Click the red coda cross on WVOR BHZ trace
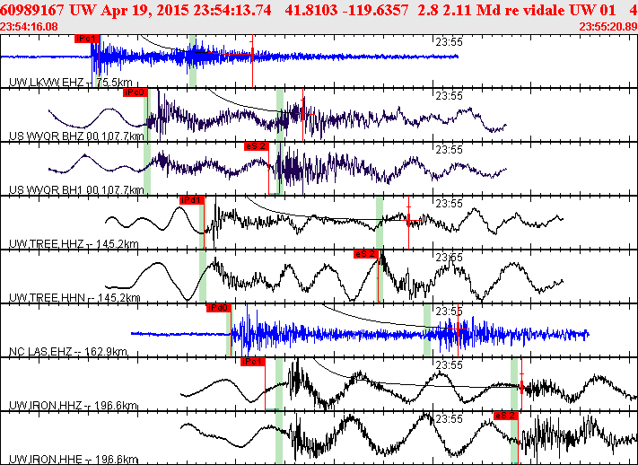 point(302,113)
